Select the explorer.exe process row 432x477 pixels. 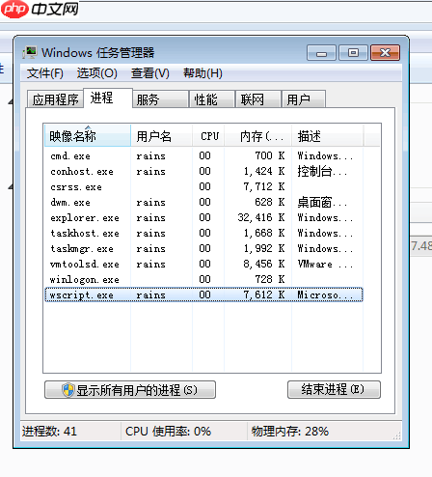click(203, 217)
